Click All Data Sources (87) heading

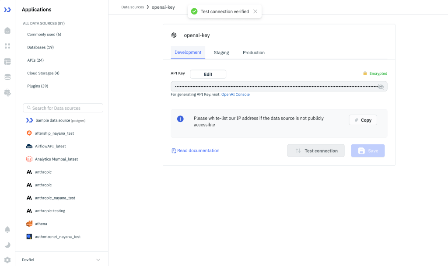[44, 24]
